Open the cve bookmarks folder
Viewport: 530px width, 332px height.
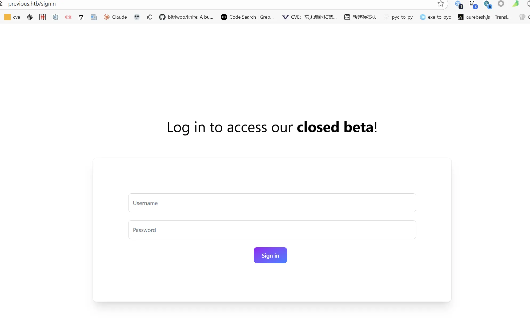click(12, 17)
